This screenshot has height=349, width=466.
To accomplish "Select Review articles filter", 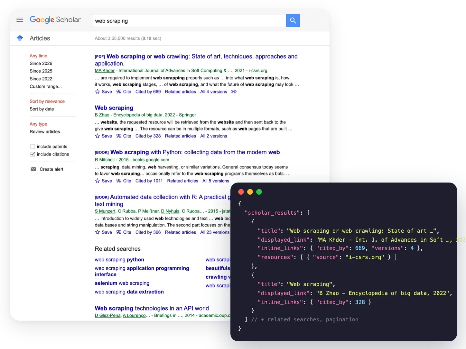I will tap(45, 132).
